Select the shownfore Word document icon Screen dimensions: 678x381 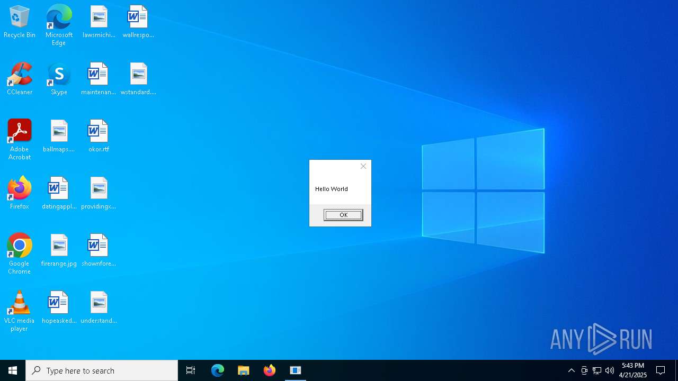99,251
